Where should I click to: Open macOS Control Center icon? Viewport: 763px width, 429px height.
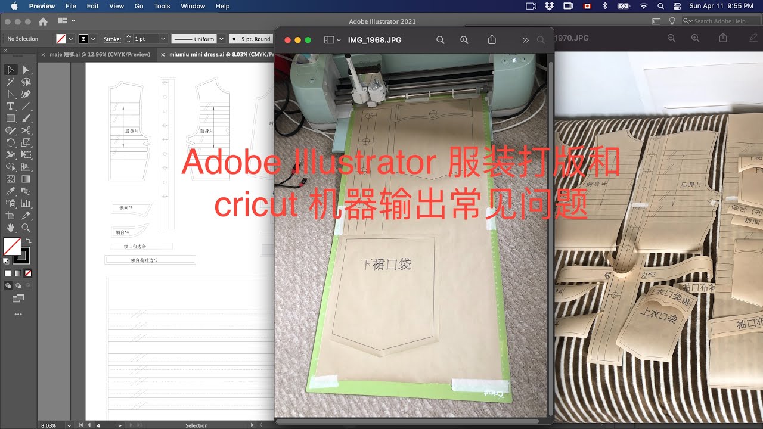[x=677, y=6]
